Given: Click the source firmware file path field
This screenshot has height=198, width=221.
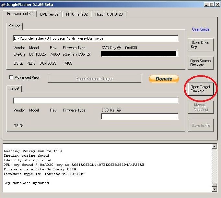Looking at the screenshot, I should (96, 38).
